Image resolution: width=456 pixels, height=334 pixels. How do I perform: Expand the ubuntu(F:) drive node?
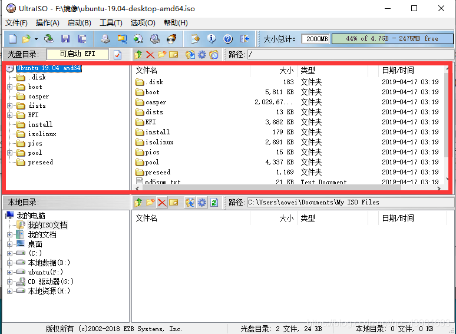[x=9, y=272]
